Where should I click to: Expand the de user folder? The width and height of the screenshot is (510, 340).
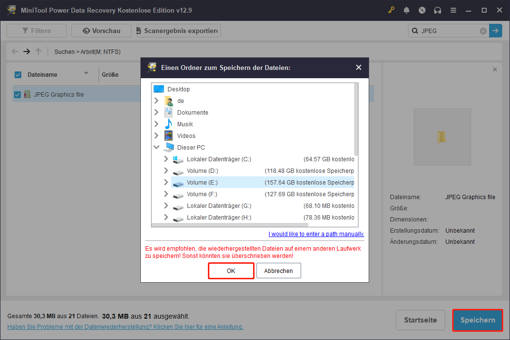pyautogui.click(x=156, y=101)
